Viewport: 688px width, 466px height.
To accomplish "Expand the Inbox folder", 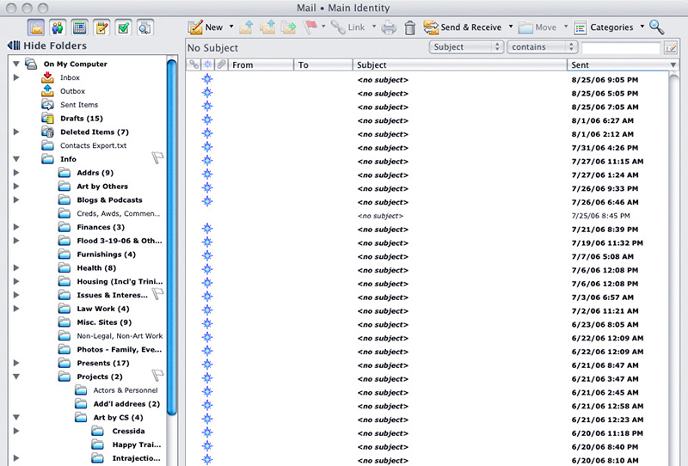I will 16,77.
